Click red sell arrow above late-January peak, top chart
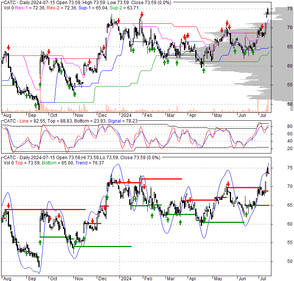Image resolution: width=294 pixels, height=281 pixels. pos(142,14)
